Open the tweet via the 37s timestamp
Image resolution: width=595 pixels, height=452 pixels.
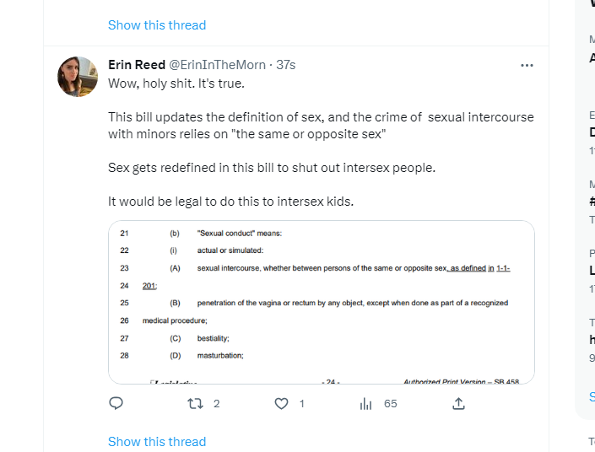tap(286, 65)
